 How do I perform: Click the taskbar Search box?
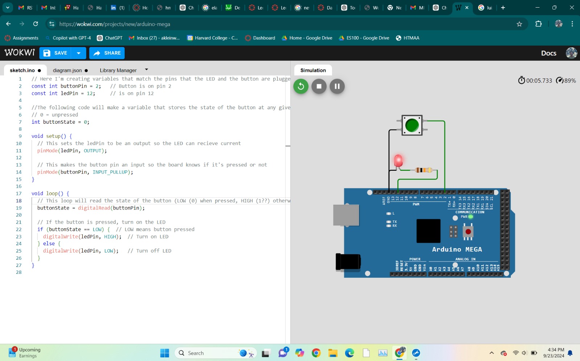click(216, 353)
